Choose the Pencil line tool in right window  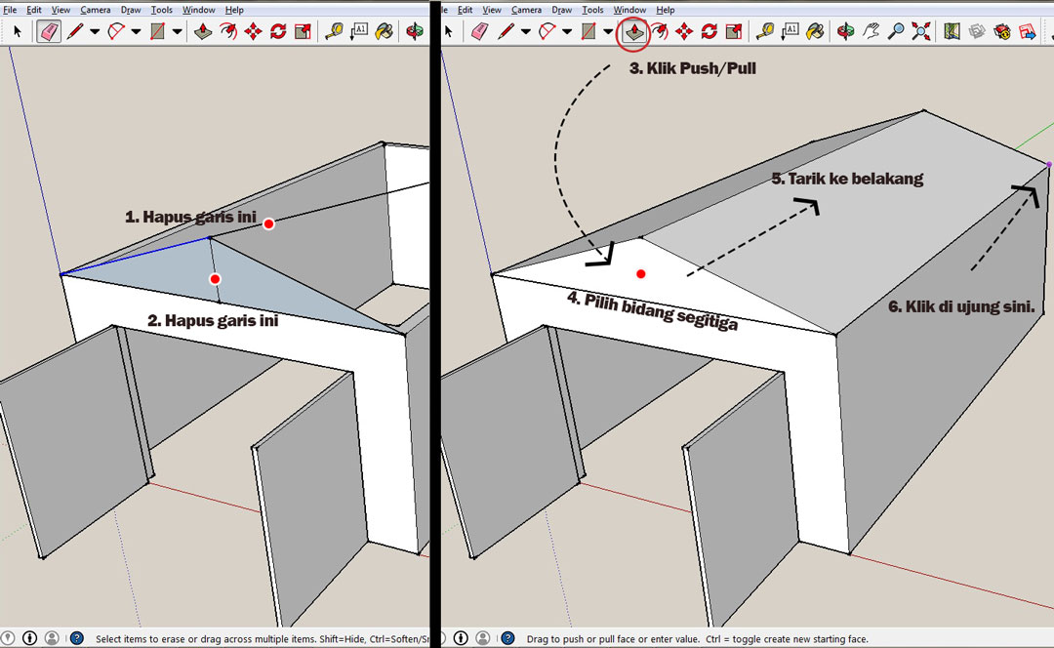click(x=507, y=31)
